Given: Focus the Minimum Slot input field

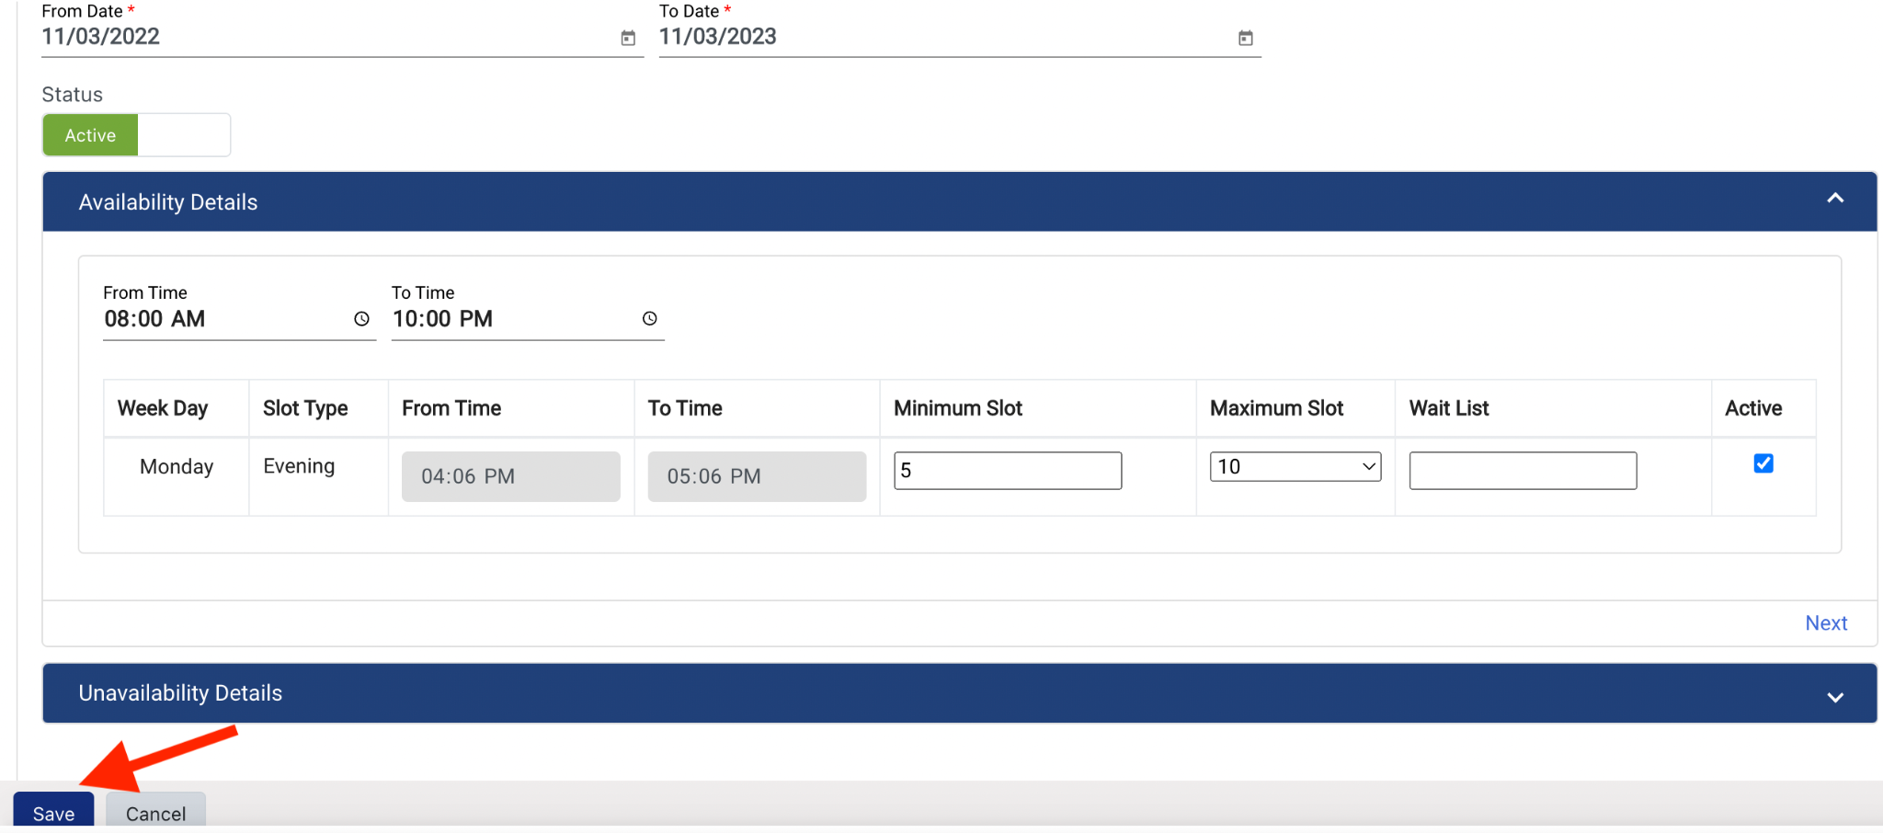Looking at the screenshot, I should [x=1007, y=471].
